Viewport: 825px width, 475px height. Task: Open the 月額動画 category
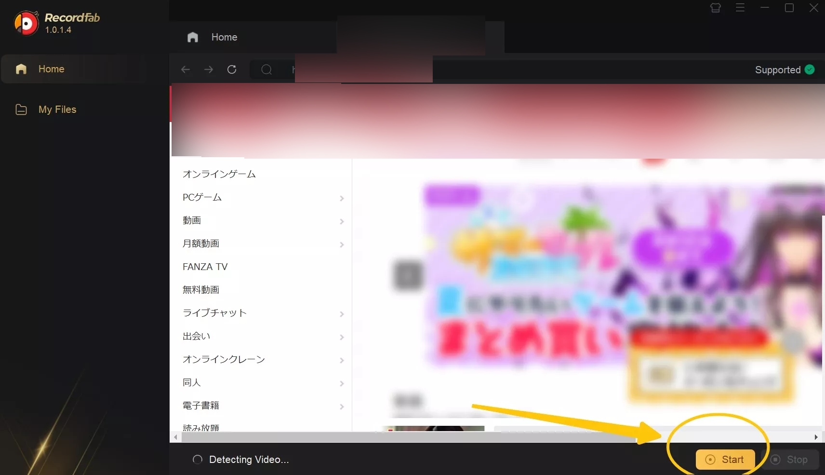[201, 244]
